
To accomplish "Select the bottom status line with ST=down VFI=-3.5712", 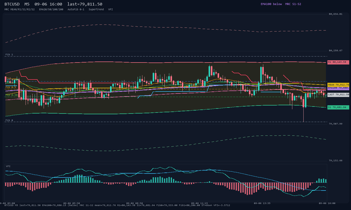I will (x=117, y=205).
